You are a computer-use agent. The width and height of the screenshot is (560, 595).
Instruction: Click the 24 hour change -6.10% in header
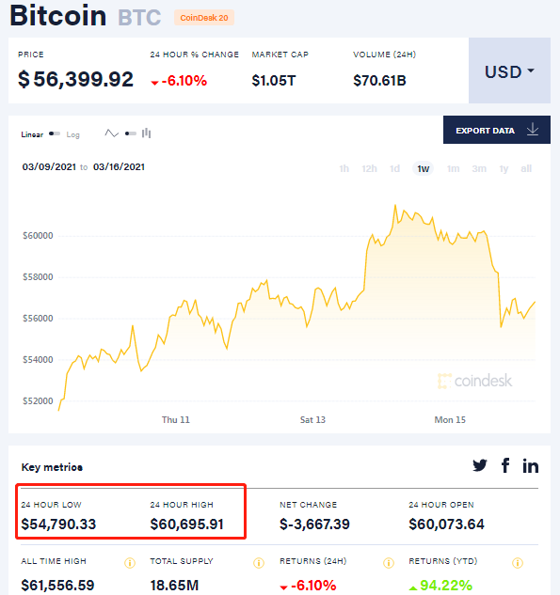click(x=179, y=81)
